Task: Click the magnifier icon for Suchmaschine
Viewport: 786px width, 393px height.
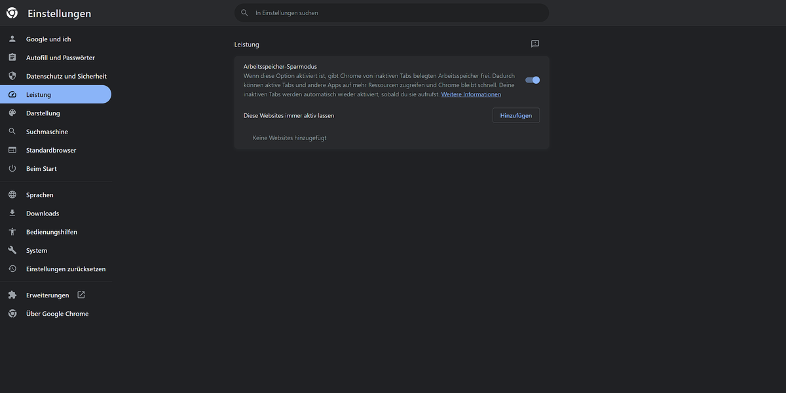Action: click(12, 132)
